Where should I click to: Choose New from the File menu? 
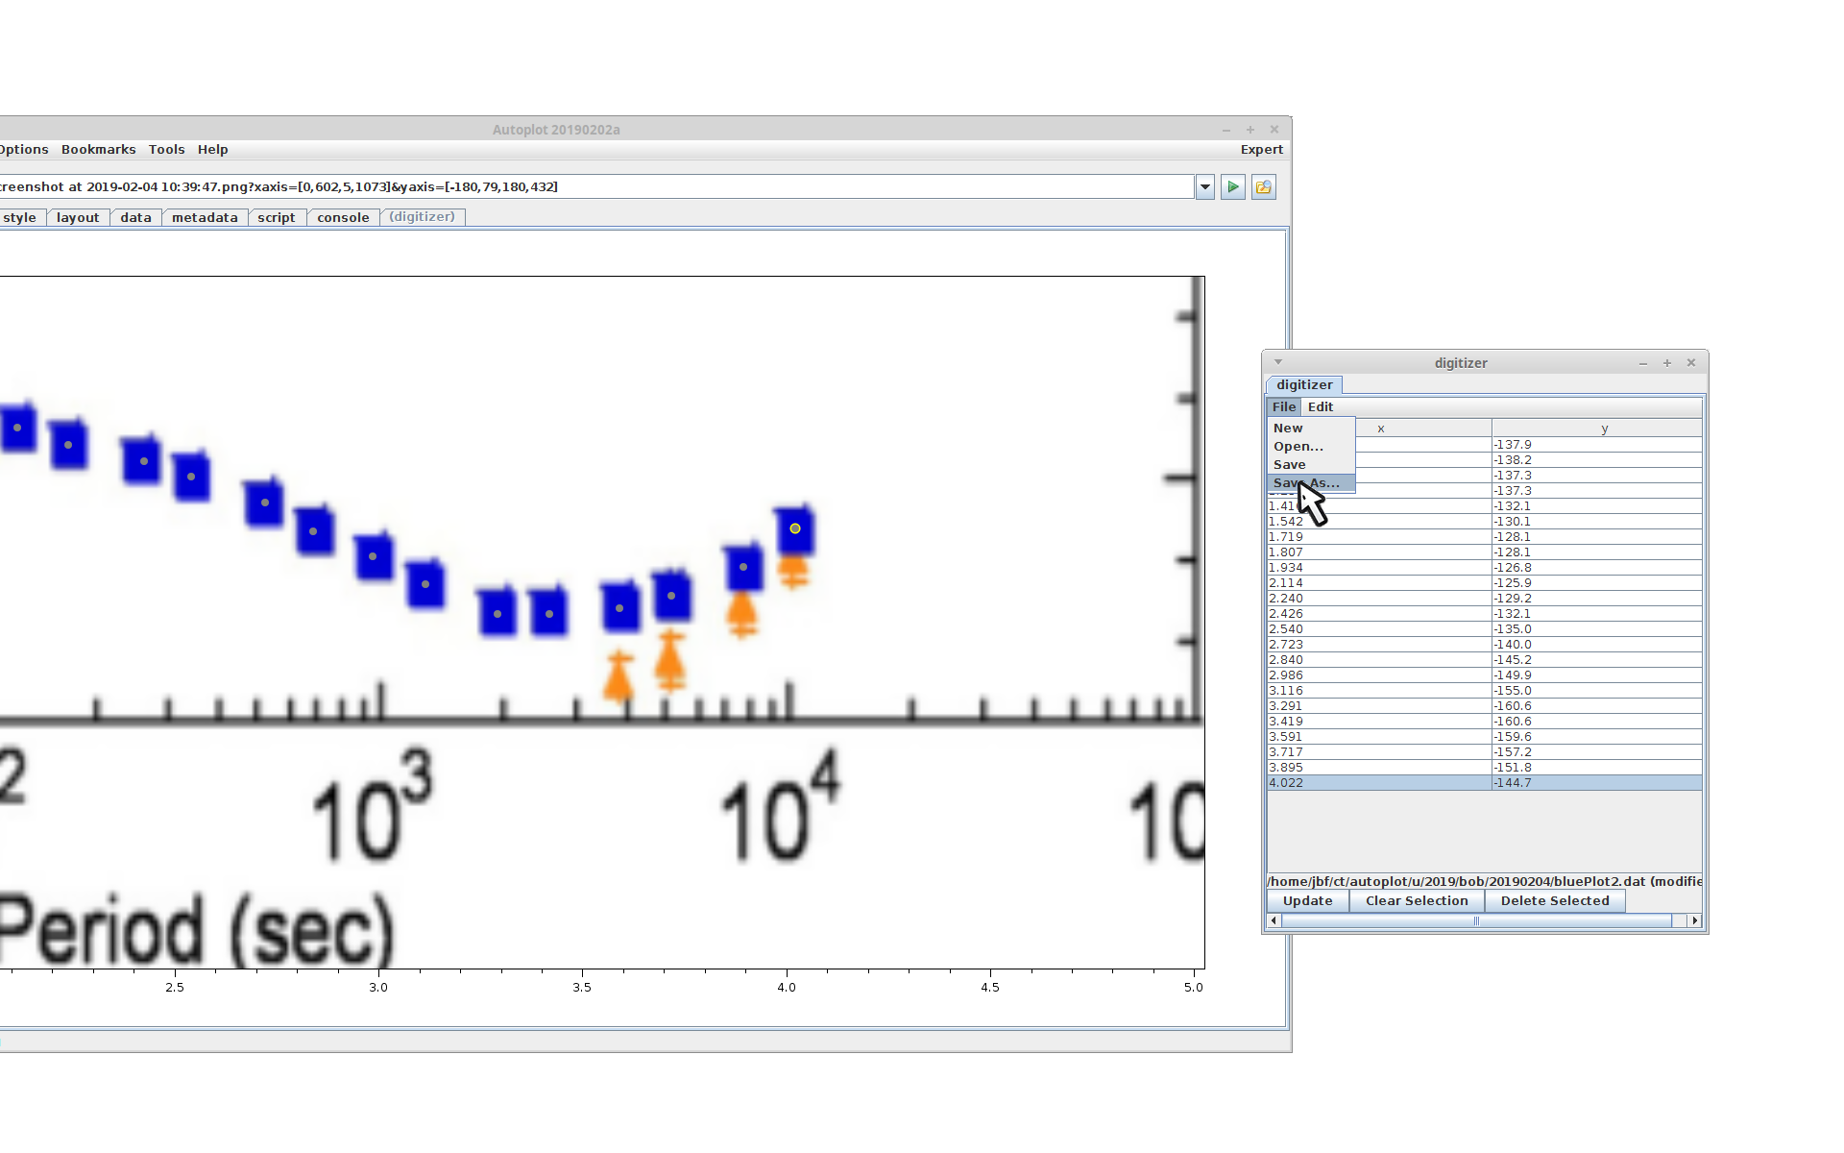[x=1311, y=429]
